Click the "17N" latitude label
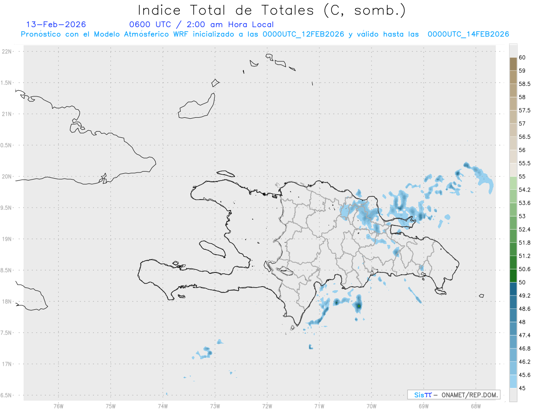 pyautogui.click(x=7, y=364)
